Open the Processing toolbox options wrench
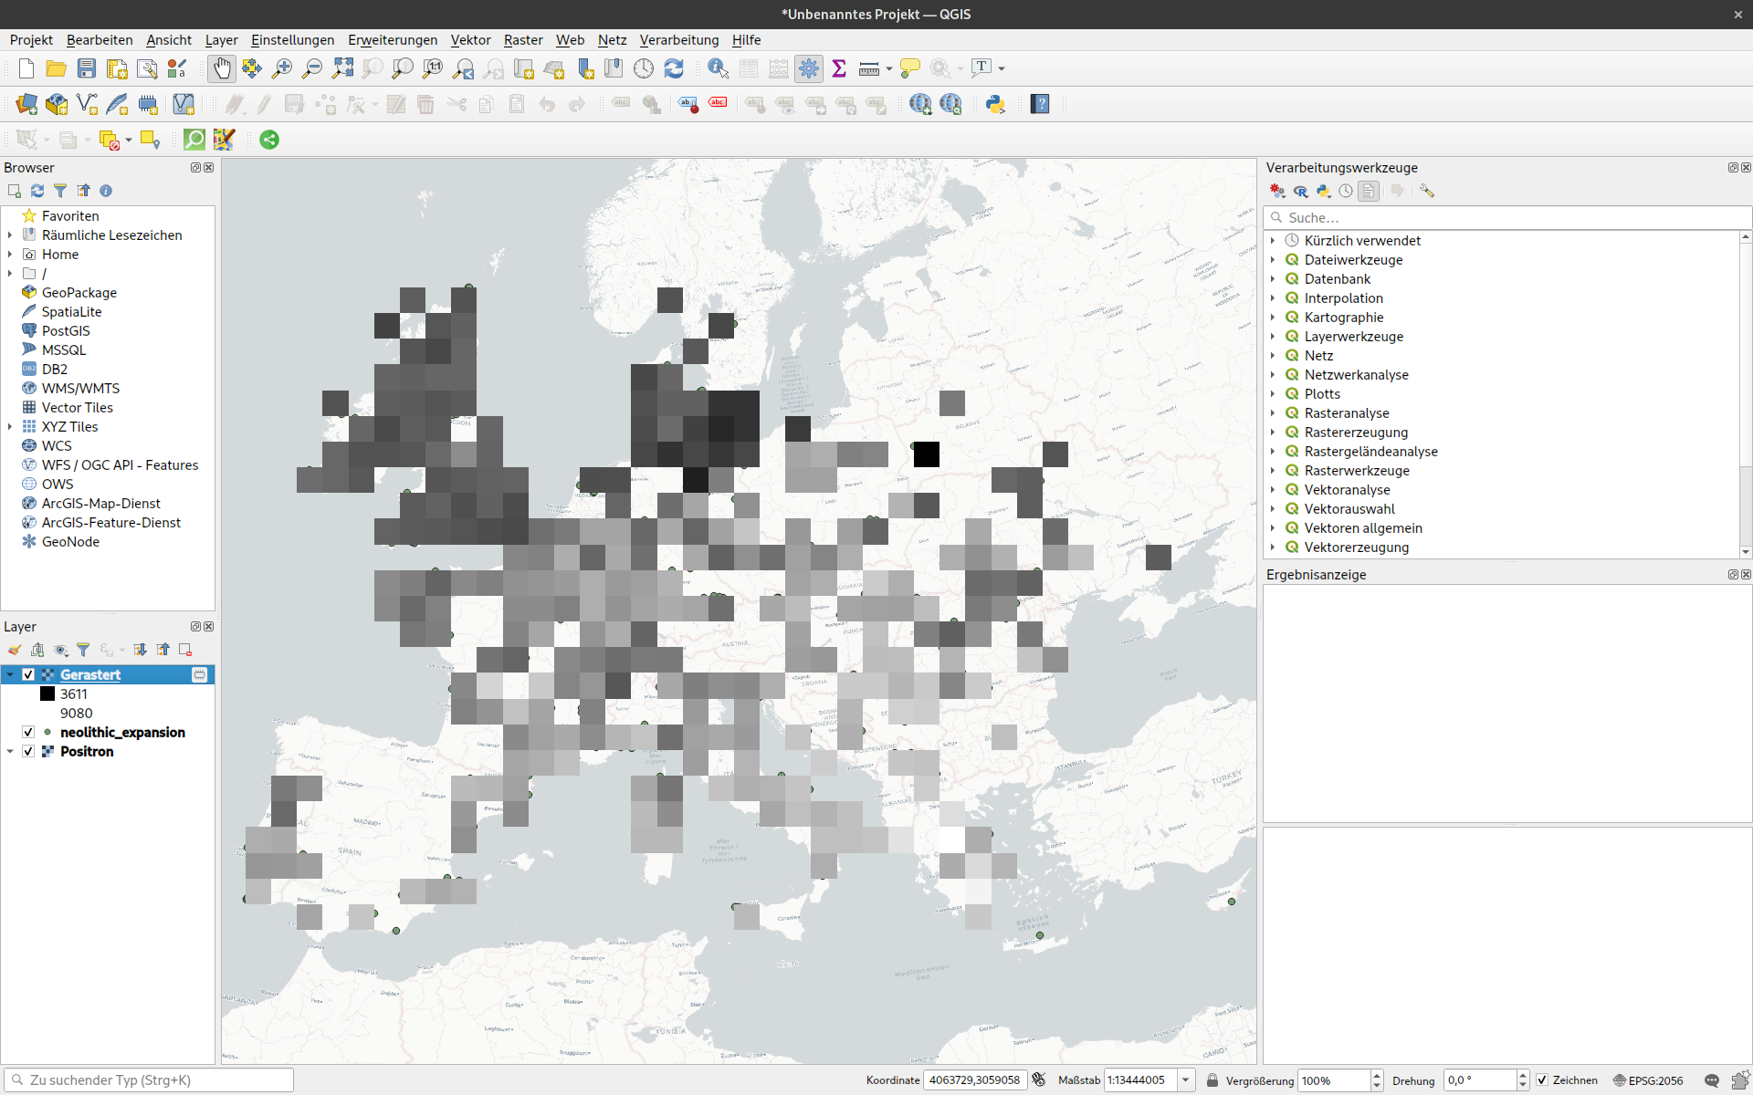Screen dimensions: 1753x1095 click(x=1427, y=191)
